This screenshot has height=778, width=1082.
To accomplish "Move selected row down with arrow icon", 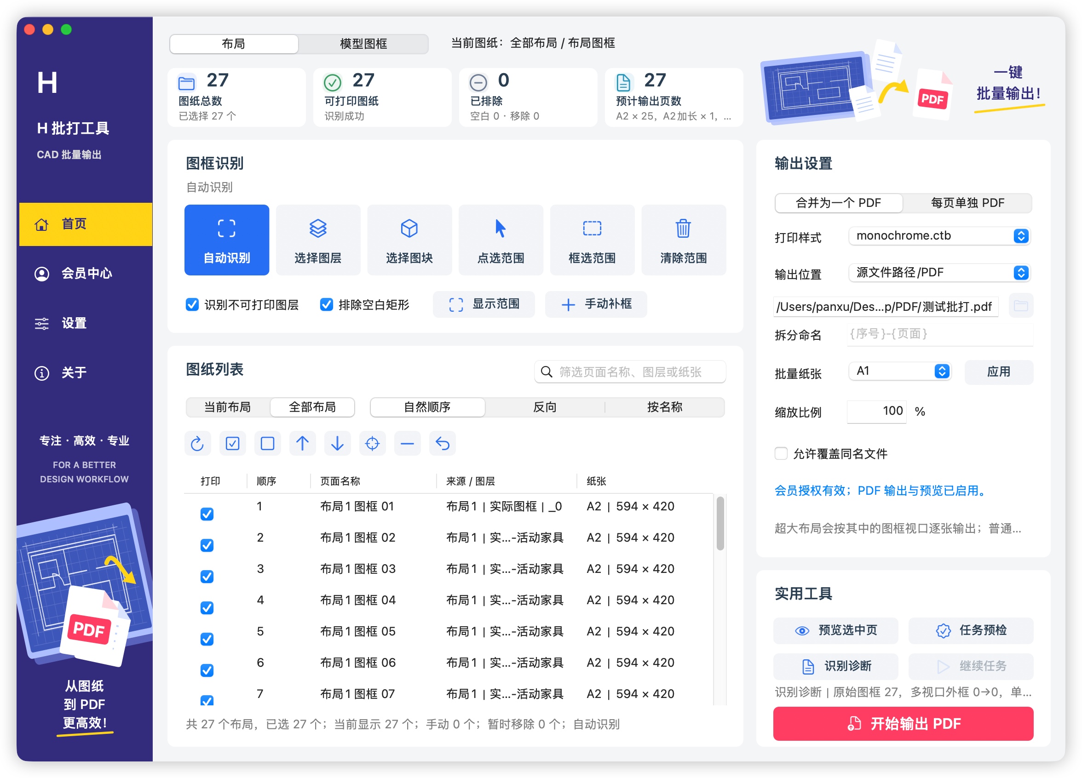I will 337,444.
